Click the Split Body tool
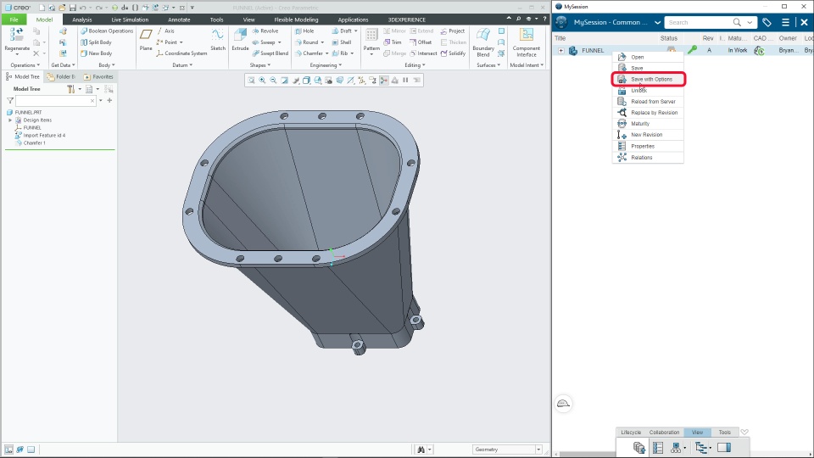Viewport: 814px width, 458px height. (x=96, y=42)
